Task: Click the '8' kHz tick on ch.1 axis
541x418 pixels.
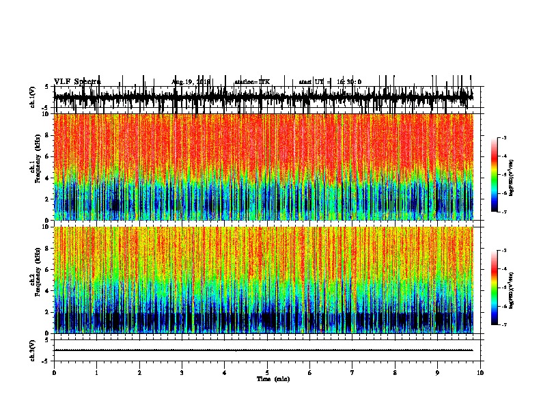Action: 48,135
